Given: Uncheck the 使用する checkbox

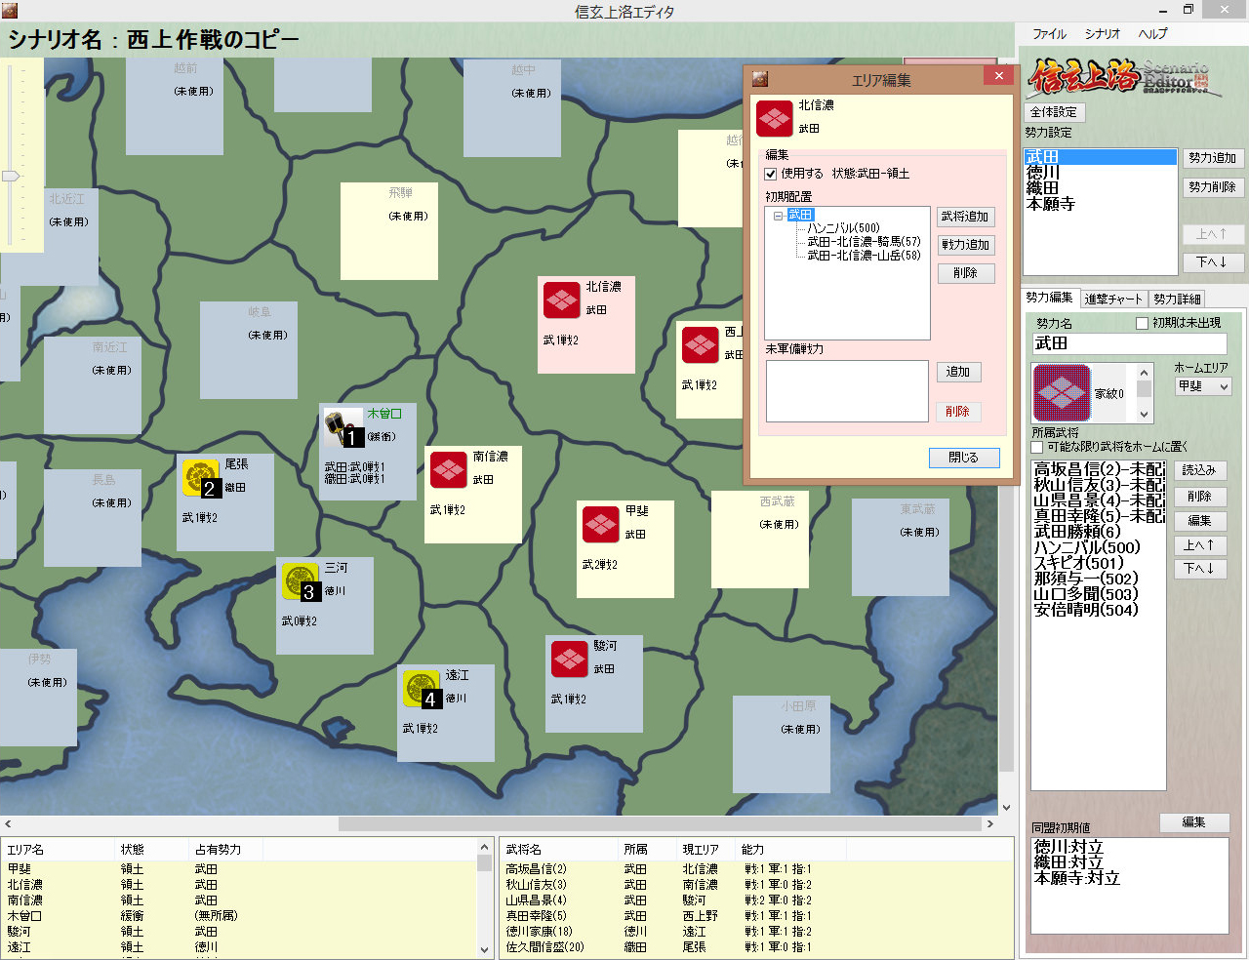Looking at the screenshot, I should pos(771,174).
